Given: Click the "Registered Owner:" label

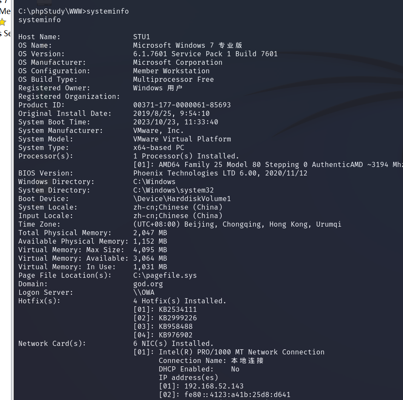Looking at the screenshot, I should coord(54,88).
